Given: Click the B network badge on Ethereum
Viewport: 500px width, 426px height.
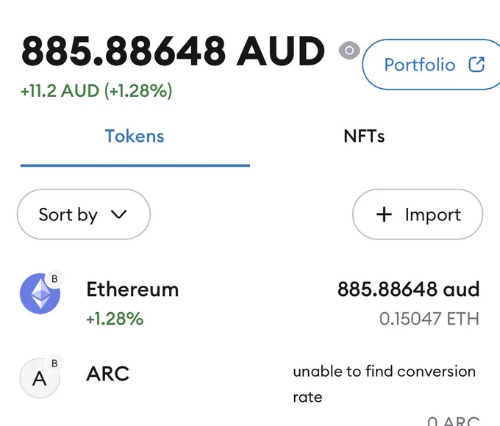Looking at the screenshot, I should click(54, 279).
